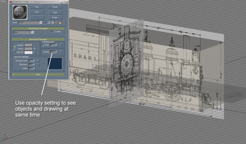Collapse the Shader Basic Parameters rollout
Viewport: 246px width, 144px height.
point(38,28)
